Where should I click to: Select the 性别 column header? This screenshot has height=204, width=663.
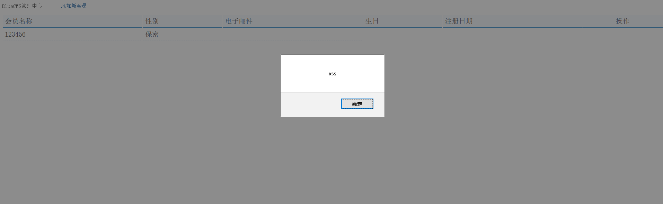152,21
